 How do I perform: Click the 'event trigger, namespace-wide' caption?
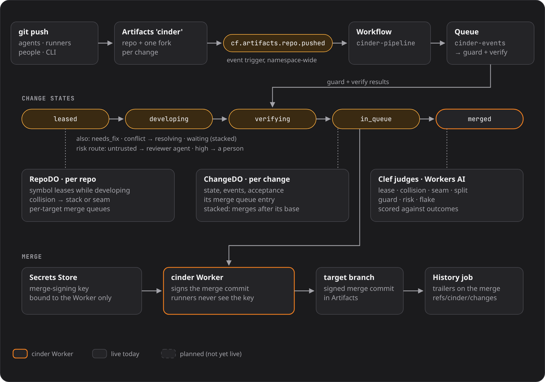272,60
